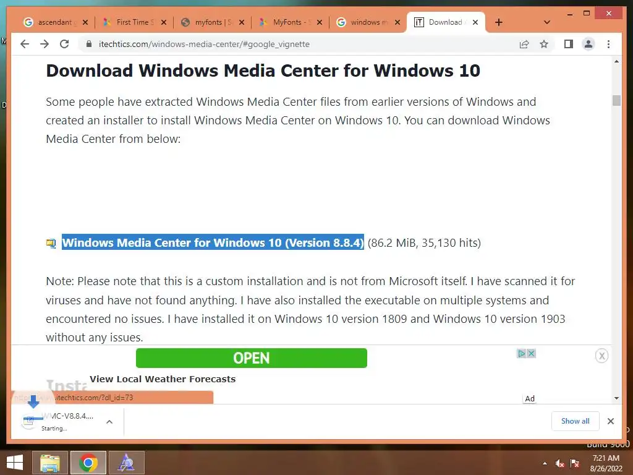
Task: Click the 'Download Windows Media Center' heading
Action: point(263,71)
